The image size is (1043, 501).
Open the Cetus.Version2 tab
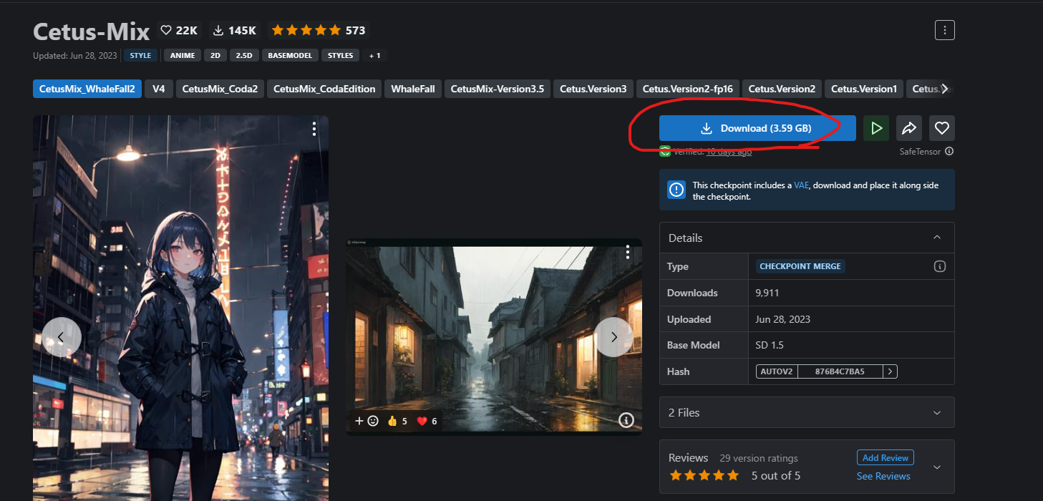tap(782, 89)
